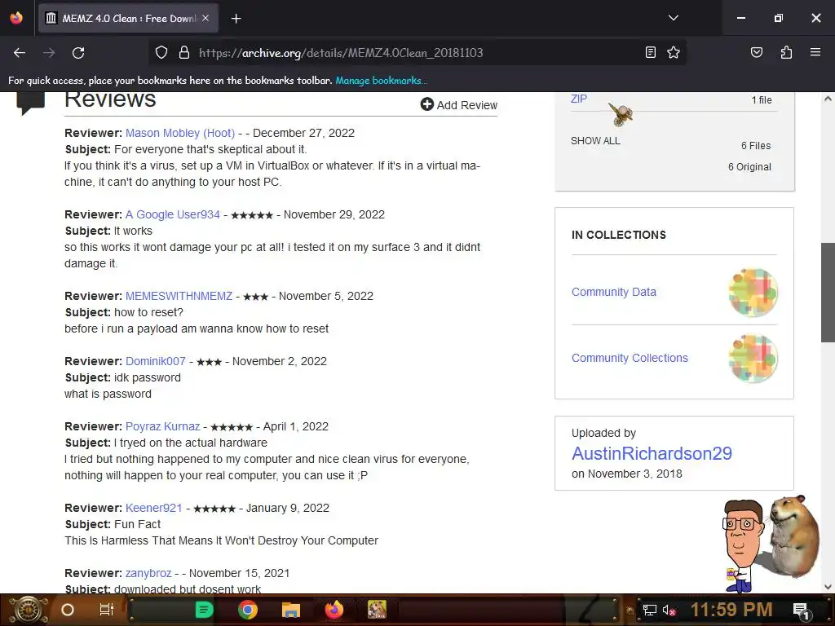Image resolution: width=835 pixels, height=626 pixels.
Task: Click Add Review button
Action: point(459,105)
